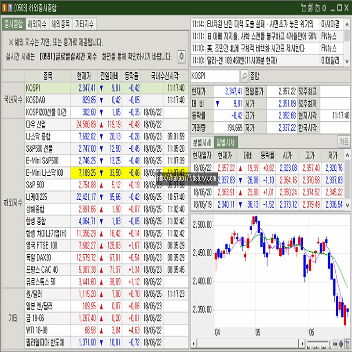The height and width of the screenshot is (352, 352).
Task: Select the KOSDAQ row
Action: tap(106, 100)
